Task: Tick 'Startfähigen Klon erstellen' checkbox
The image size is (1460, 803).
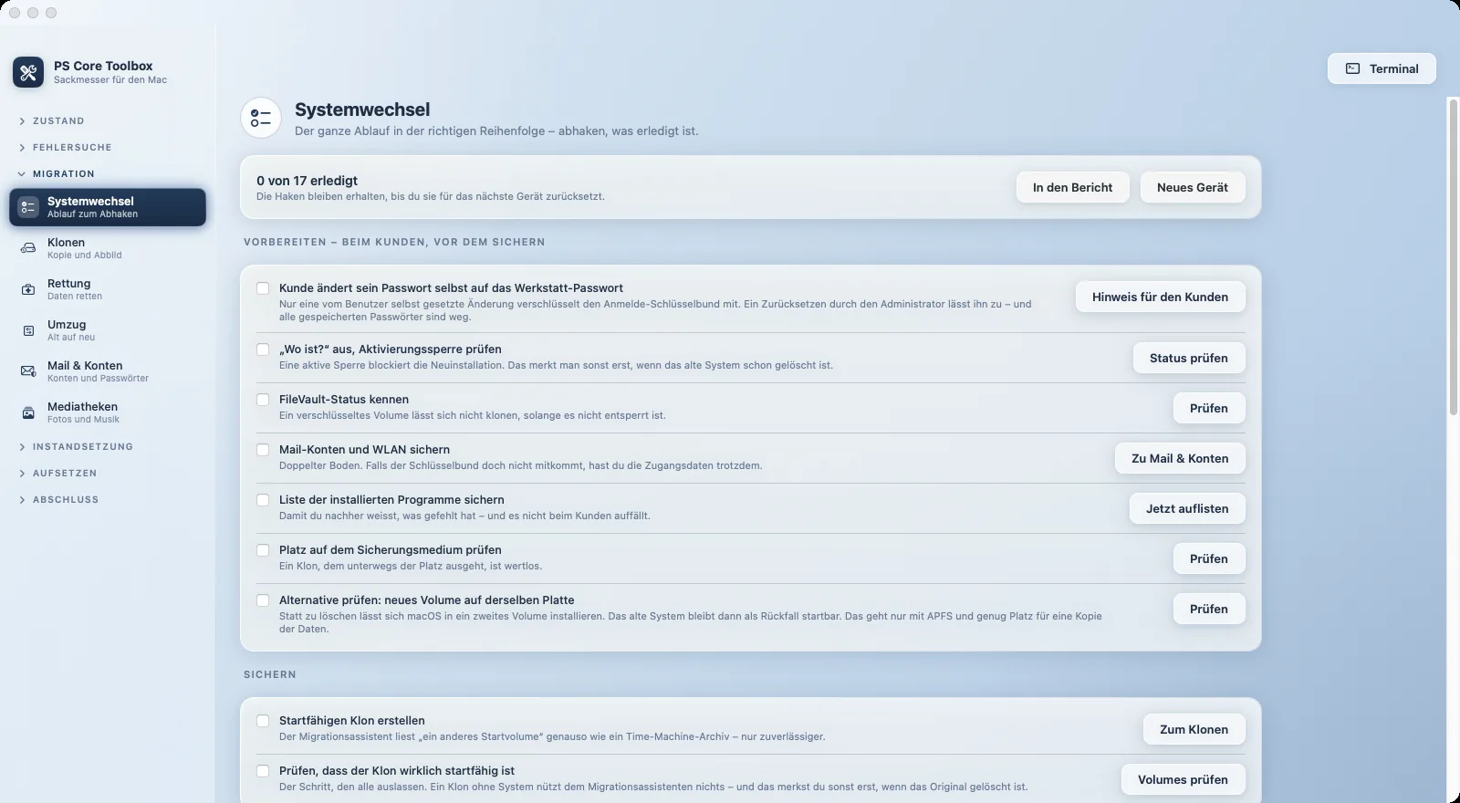Action: pyautogui.click(x=263, y=721)
